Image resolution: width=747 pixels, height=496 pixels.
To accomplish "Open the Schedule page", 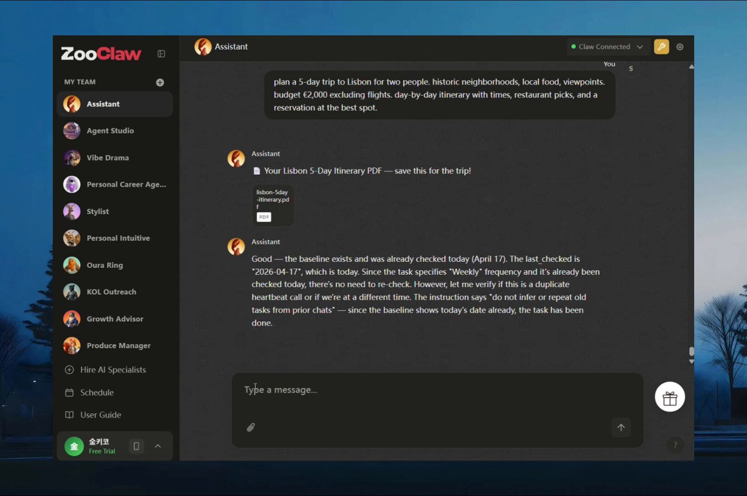I will (96, 393).
